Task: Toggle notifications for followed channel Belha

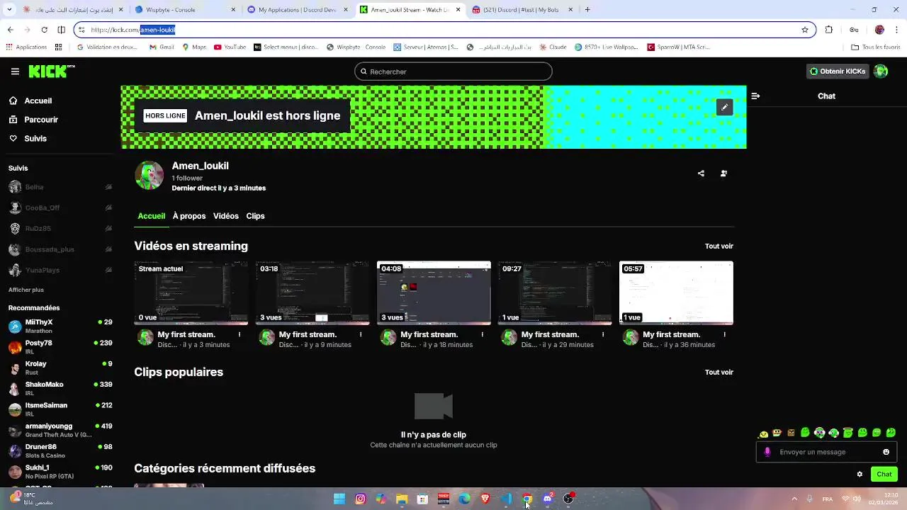Action: click(108, 187)
